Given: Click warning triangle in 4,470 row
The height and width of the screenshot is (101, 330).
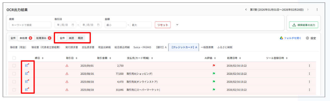Looking at the screenshot, I should pyautogui.click(x=67, y=82).
